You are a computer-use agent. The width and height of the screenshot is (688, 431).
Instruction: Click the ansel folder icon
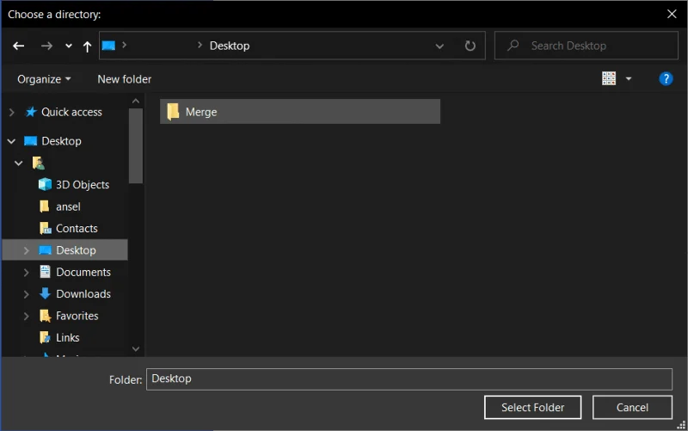pyautogui.click(x=45, y=206)
